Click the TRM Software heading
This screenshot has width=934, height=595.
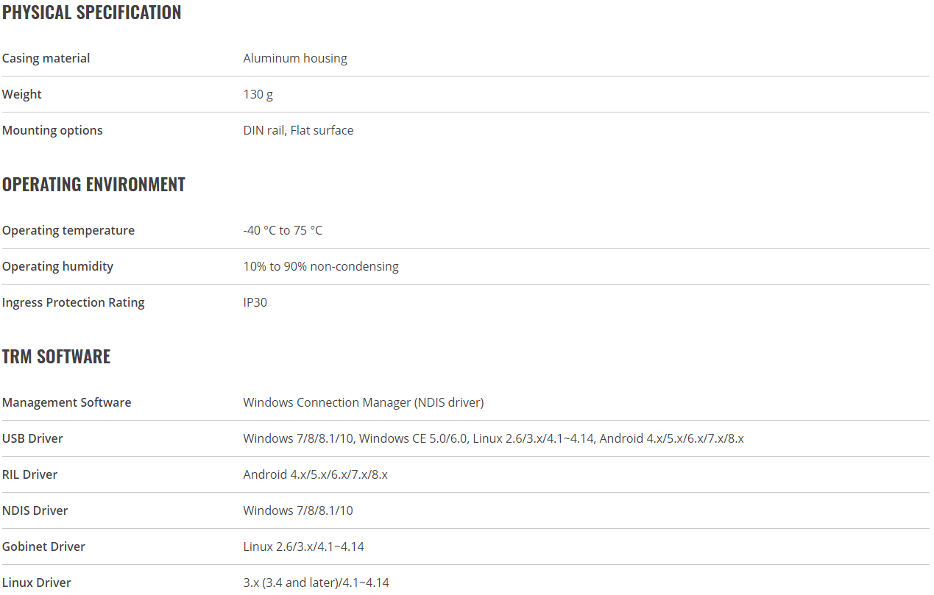click(x=56, y=357)
